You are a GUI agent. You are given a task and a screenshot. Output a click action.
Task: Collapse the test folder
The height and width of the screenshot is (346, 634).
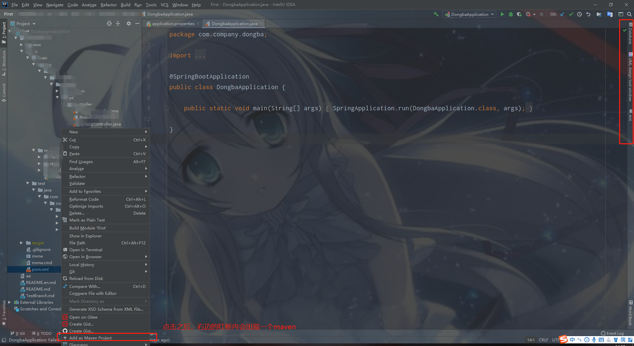(28, 183)
